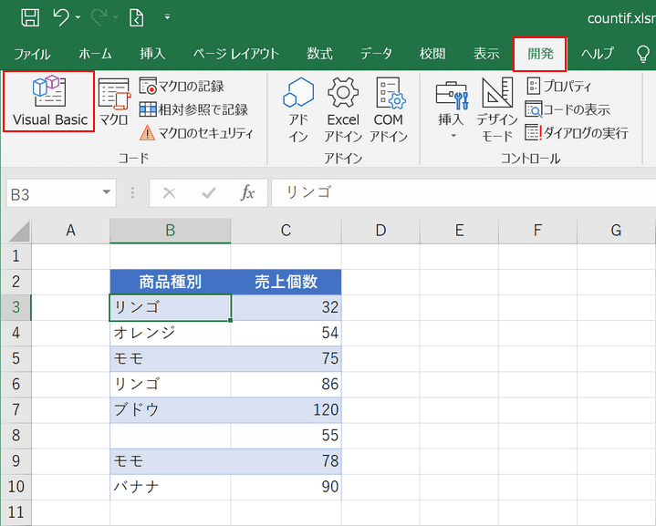This screenshot has width=656, height=526.
Task: Click the Enter checkmark formula bar button
Action: (208, 192)
